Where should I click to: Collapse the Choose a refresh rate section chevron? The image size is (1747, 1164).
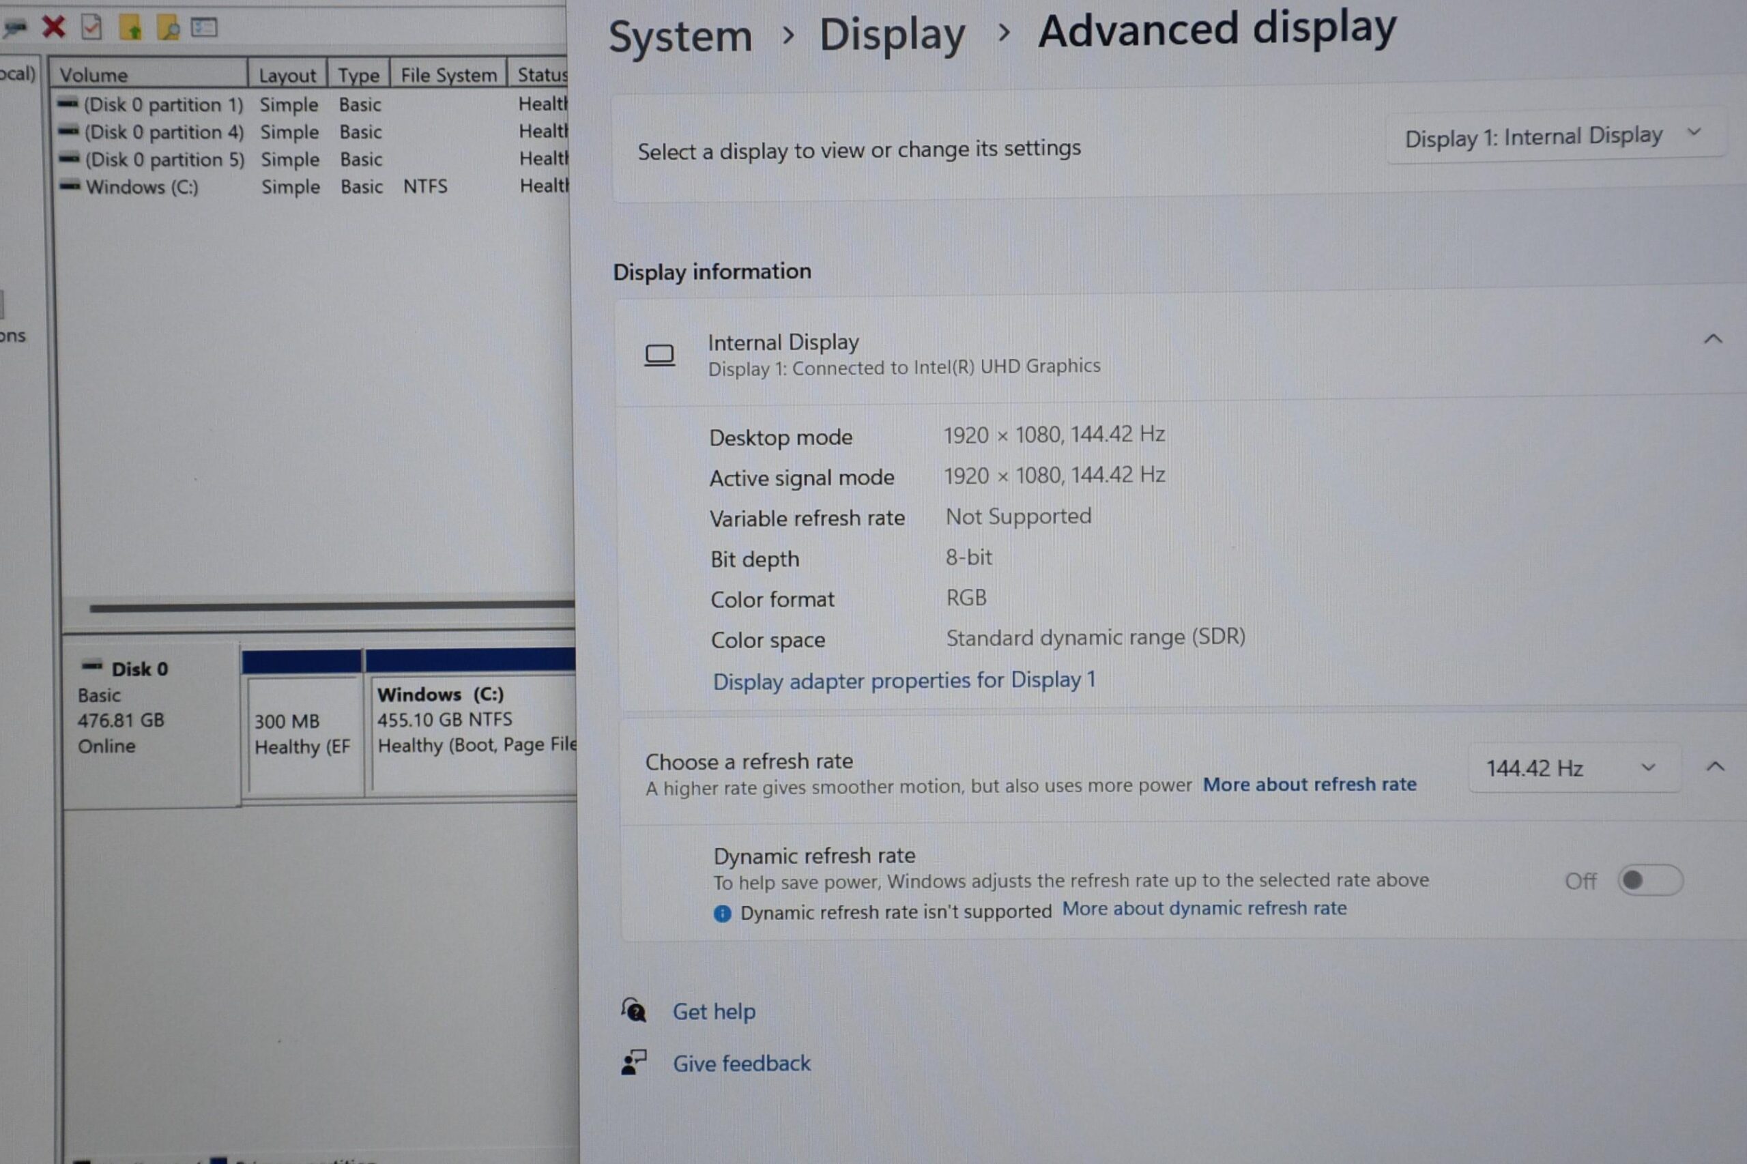click(1715, 767)
